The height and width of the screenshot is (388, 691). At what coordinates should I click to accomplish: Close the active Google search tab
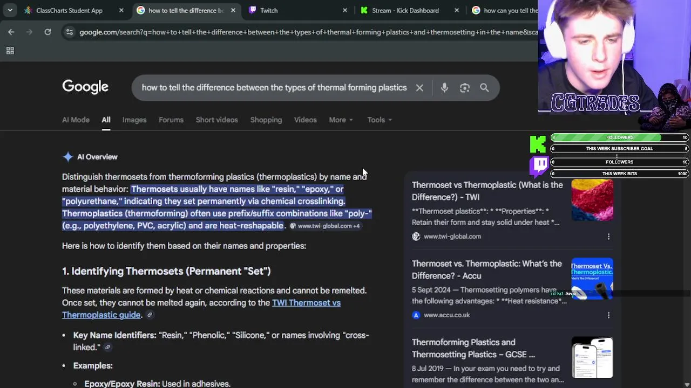click(x=233, y=10)
